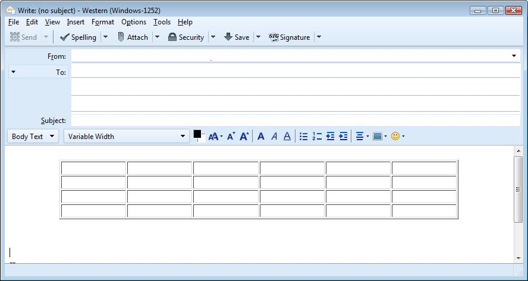Increase the text indent
528x281 pixels.
(x=343, y=136)
